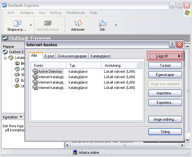This screenshot has width=192, height=157.
Task: Switch to the E-post tab
Action: [49, 56]
